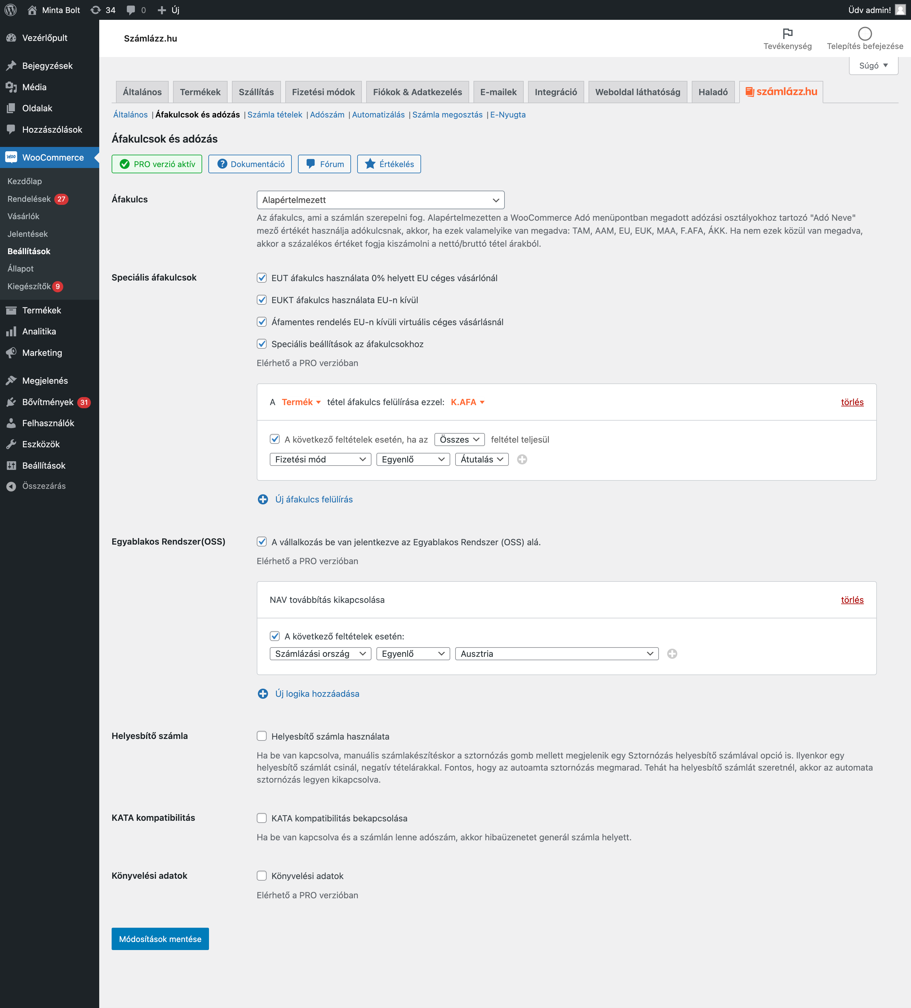Switch to the Általános settings tab
Screen dimensions: 911x1008
pos(142,92)
